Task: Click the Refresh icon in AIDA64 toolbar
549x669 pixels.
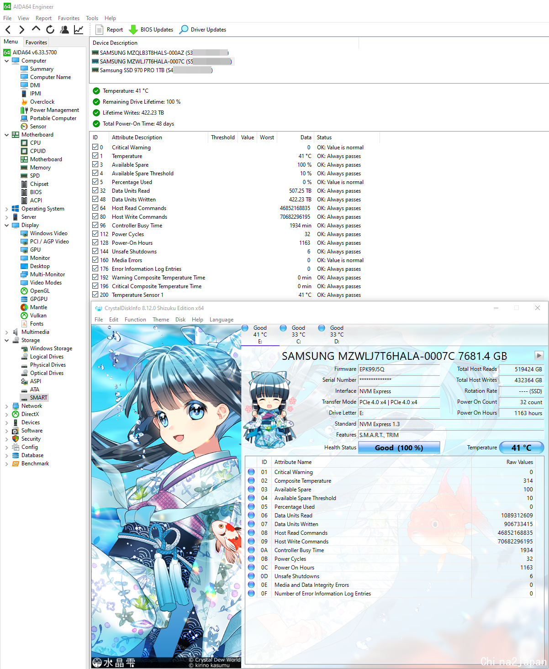Action: click(50, 30)
